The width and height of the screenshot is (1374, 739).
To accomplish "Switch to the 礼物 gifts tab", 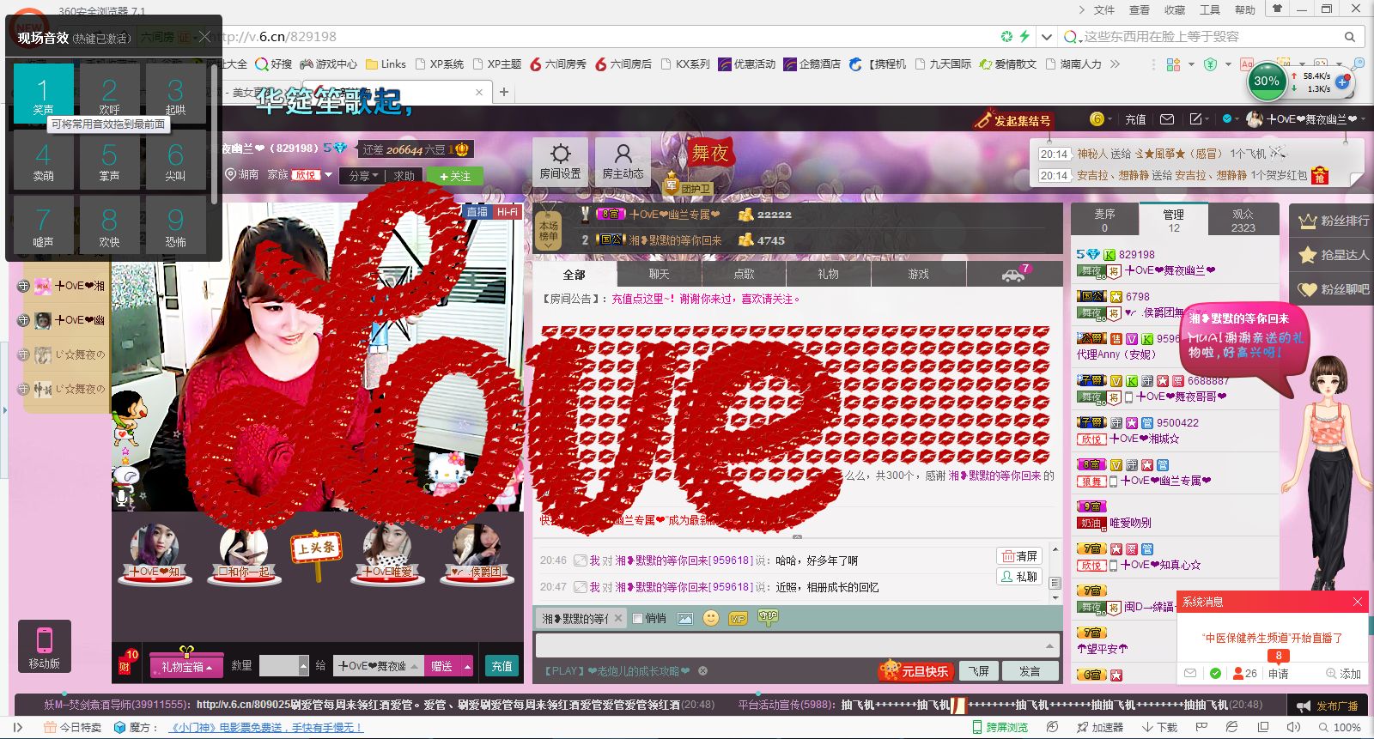I will (828, 274).
